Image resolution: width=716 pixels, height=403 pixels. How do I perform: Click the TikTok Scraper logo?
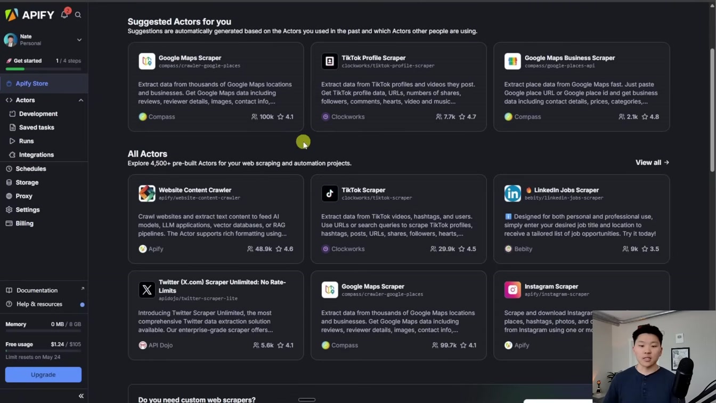pyautogui.click(x=330, y=194)
